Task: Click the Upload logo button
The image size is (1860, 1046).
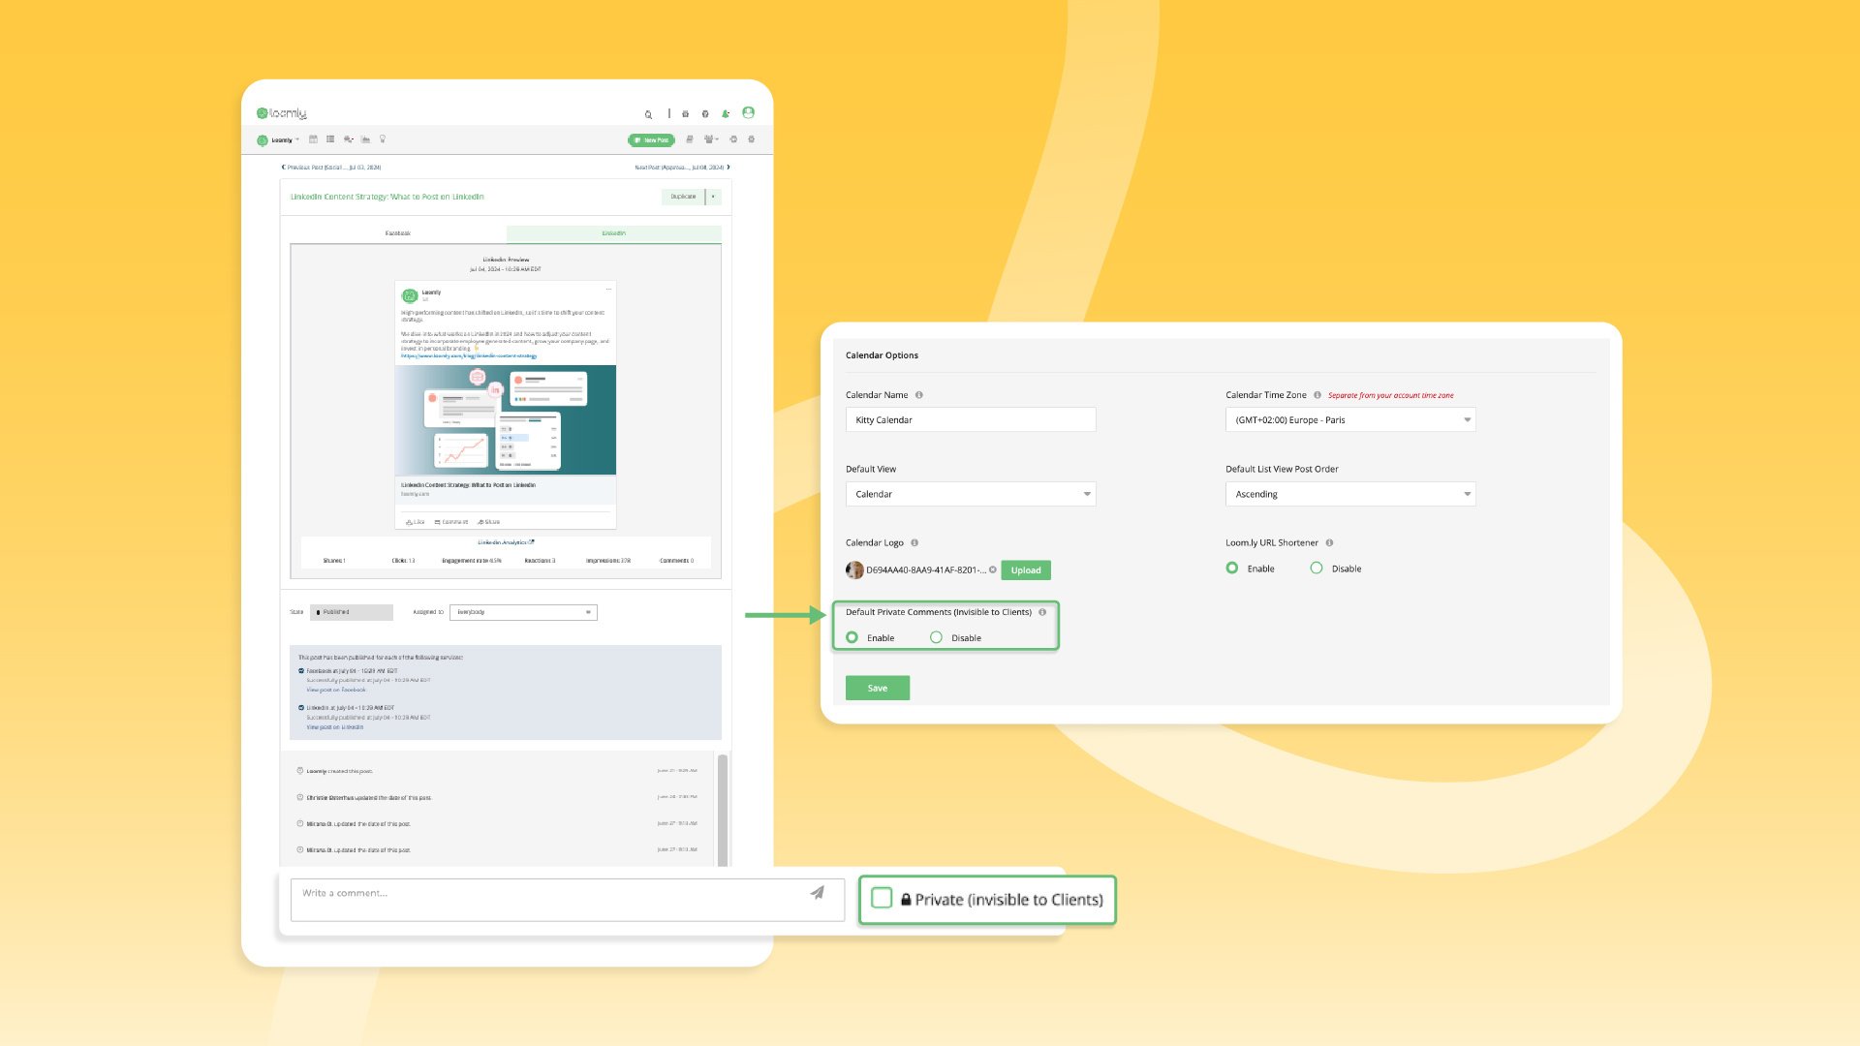Action: pos(1025,570)
